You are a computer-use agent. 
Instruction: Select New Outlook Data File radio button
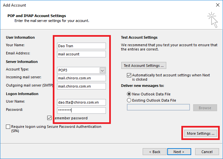pyautogui.click(x=129, y=94)
